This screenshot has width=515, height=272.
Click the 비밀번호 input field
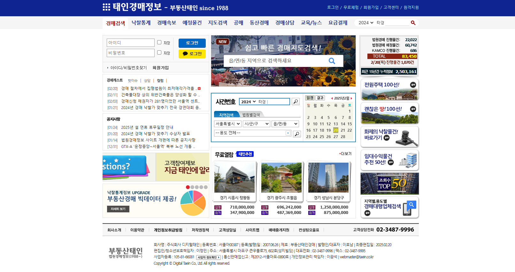[x=130, y=53]
